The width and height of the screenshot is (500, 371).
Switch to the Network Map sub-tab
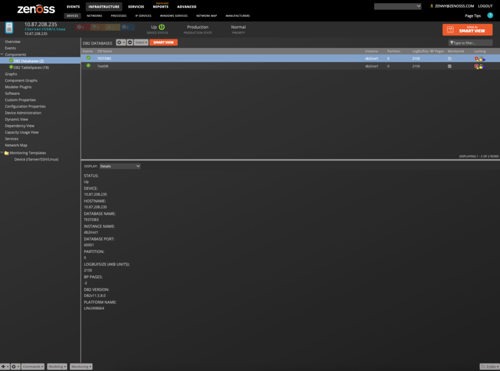(x=207, y=16)
